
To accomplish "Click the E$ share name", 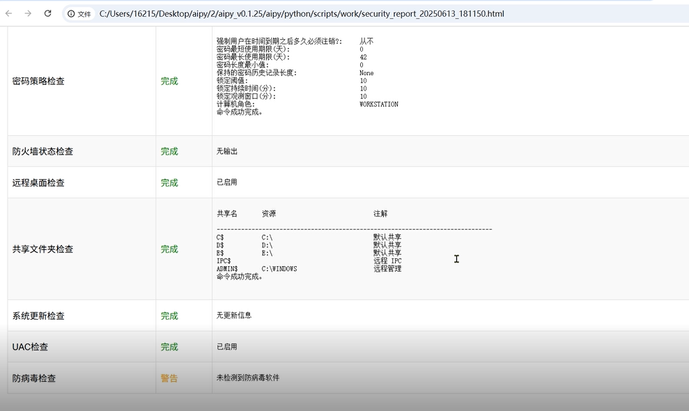I will [220, 253].
